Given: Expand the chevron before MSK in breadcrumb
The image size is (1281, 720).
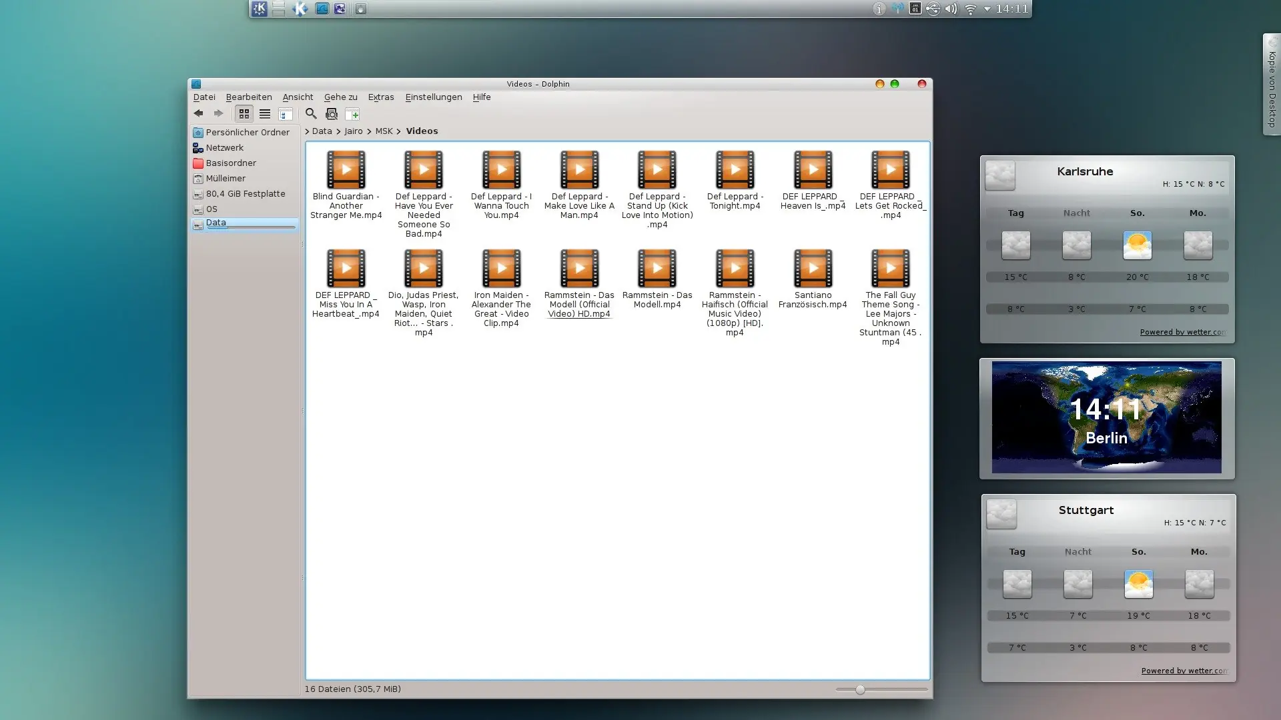Looking at the screenshot, I should (369, 131).
